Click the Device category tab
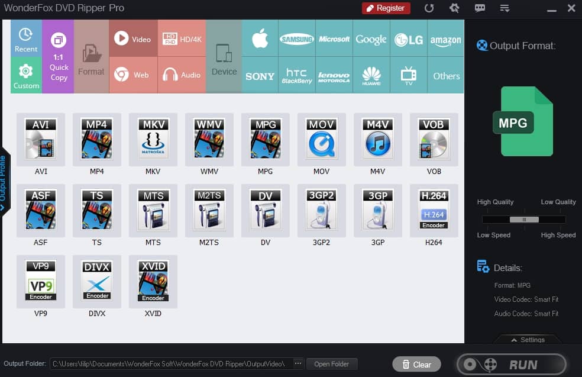Image resolution: width=582 pixels, height=377 pixels. (x=224, y=56)
